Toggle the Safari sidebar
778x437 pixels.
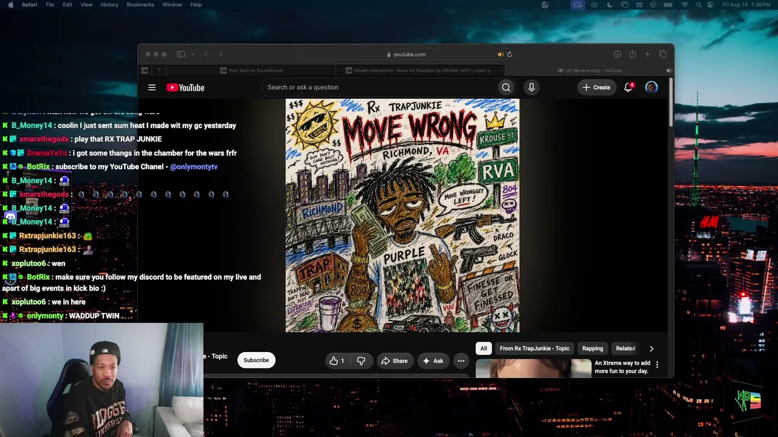(181, 55)
